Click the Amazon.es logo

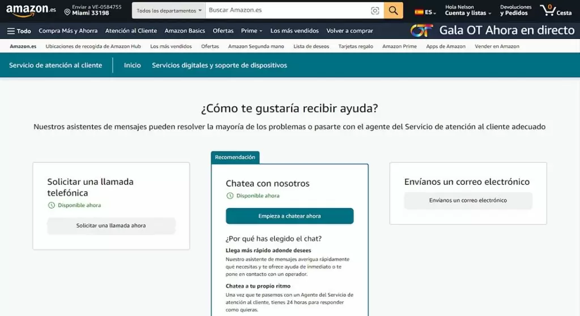[31, 10]
